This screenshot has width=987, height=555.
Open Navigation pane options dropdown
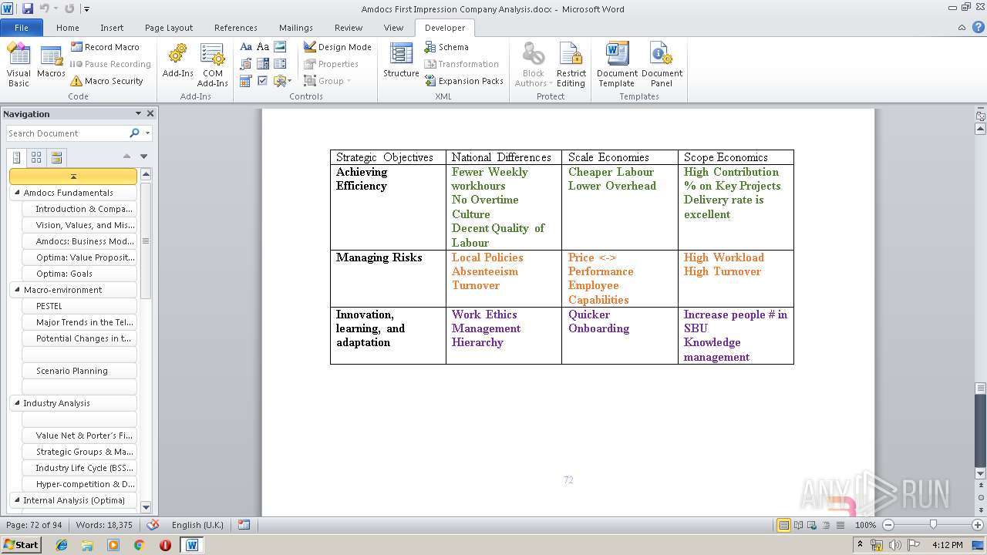[138, 113]
